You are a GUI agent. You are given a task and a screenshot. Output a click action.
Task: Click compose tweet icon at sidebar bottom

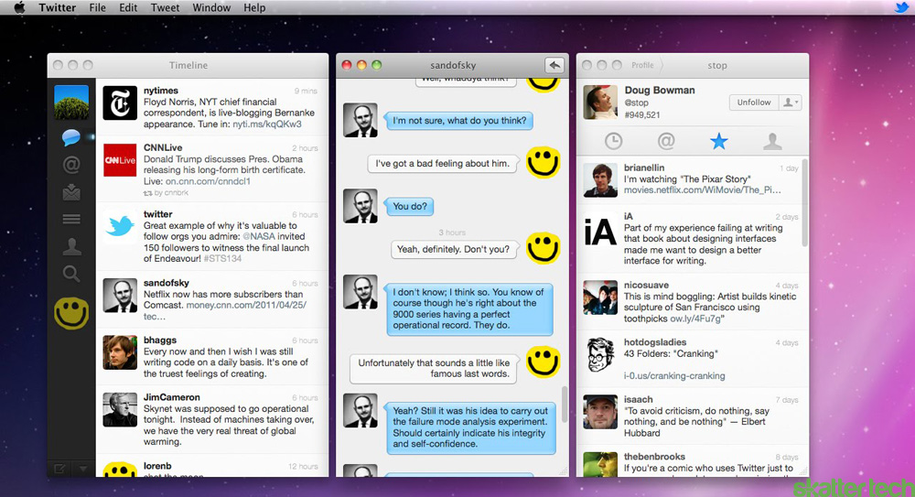[59, 469]
